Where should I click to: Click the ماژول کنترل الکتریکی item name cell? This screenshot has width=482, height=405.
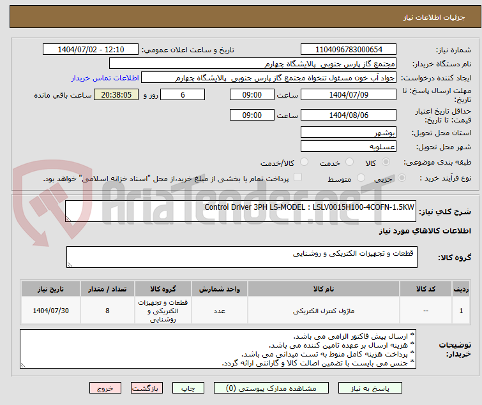[324, 311]
